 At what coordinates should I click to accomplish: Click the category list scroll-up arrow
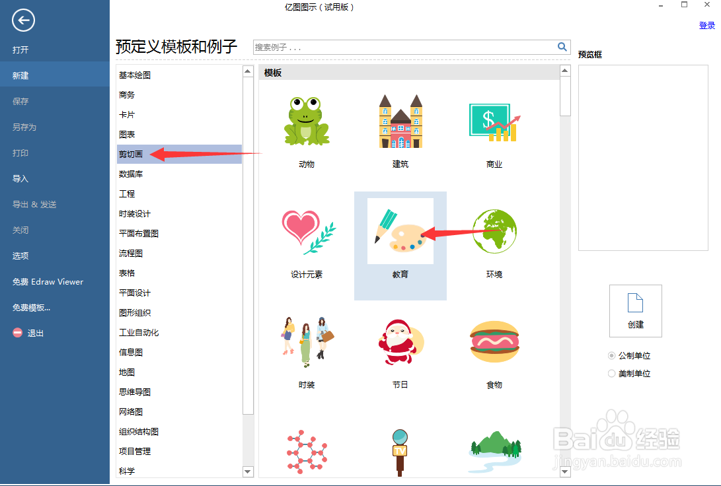248,71
